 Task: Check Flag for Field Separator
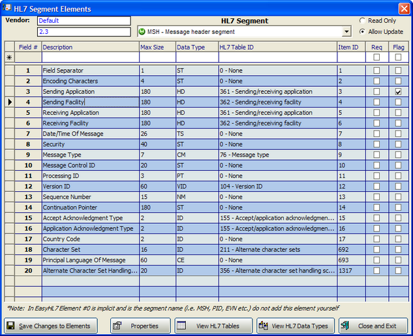pyautogui.click(x=398, y=70)
